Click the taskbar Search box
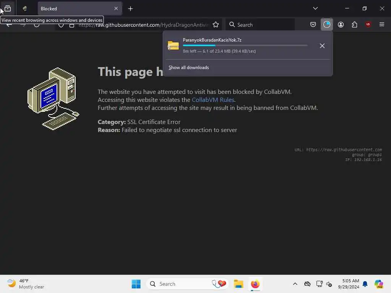Screen dimensions: 391x293 (x=187, y=284)
